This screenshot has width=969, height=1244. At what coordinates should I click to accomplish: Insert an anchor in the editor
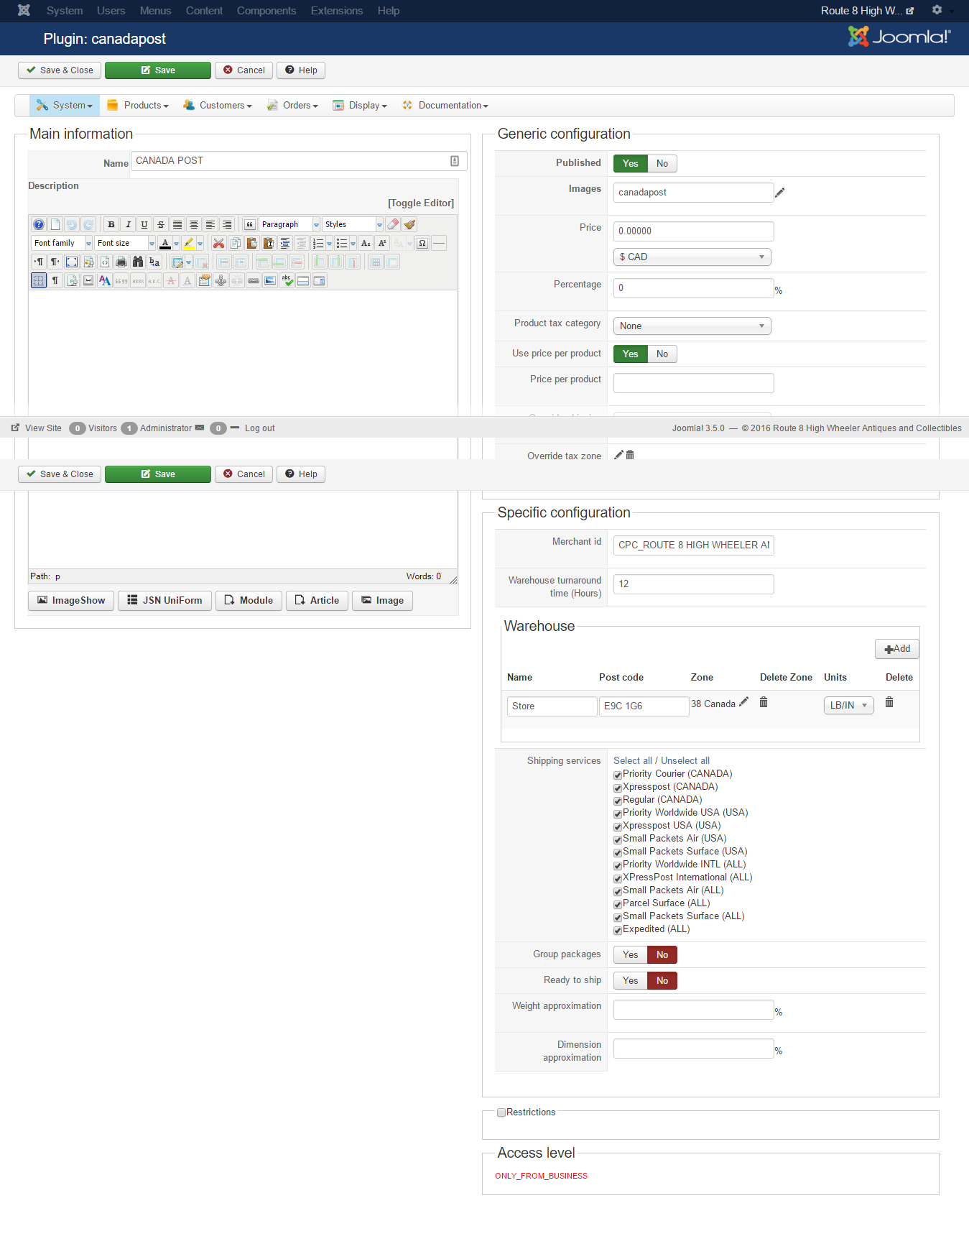point(221,281)
